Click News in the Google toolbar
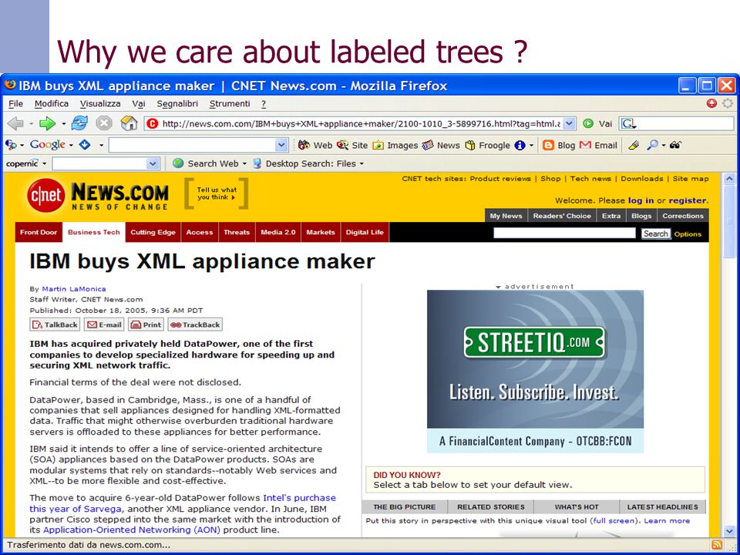 (441, 146)
